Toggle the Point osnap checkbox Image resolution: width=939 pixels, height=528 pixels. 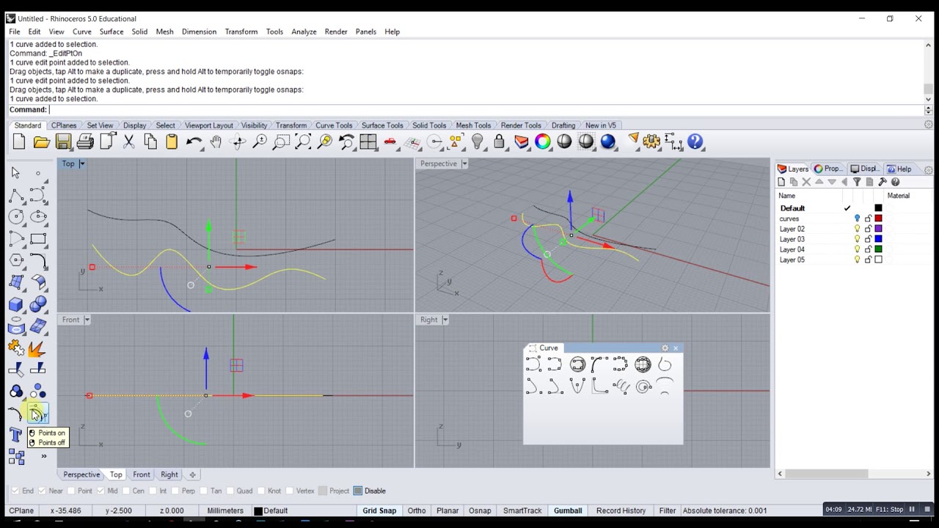pos(72,491)
